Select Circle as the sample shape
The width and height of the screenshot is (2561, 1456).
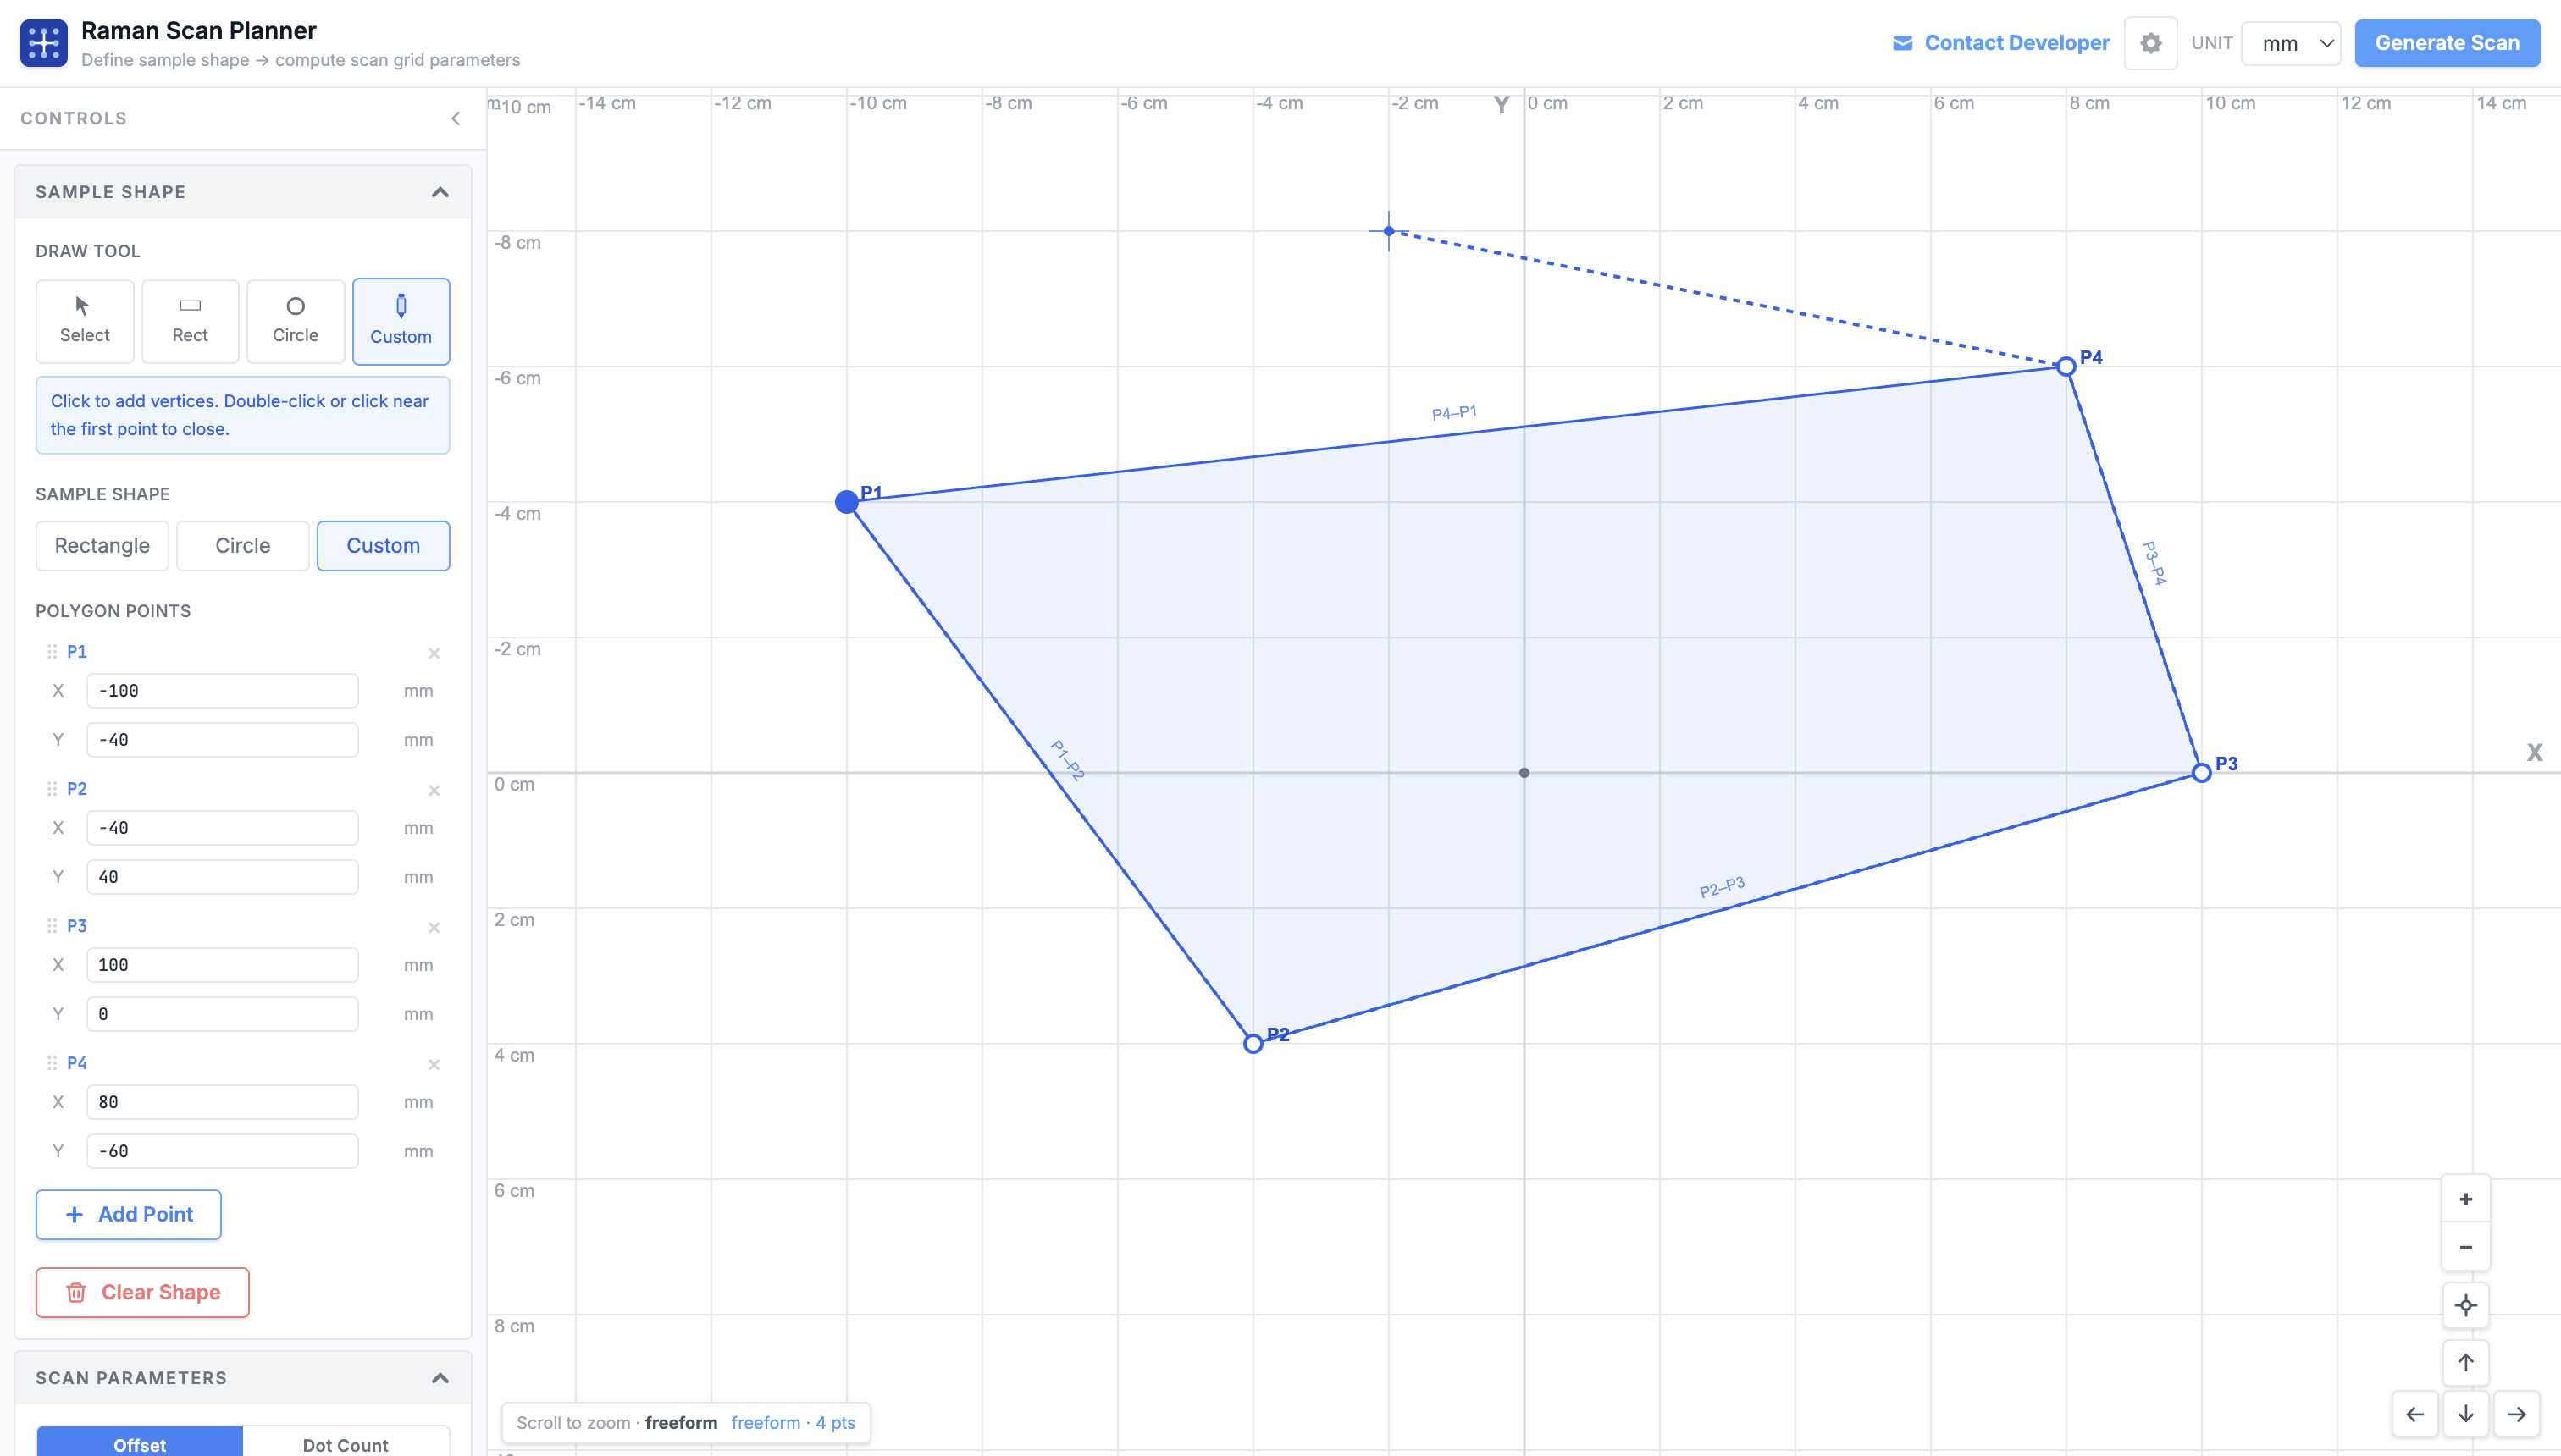point(242,545)
